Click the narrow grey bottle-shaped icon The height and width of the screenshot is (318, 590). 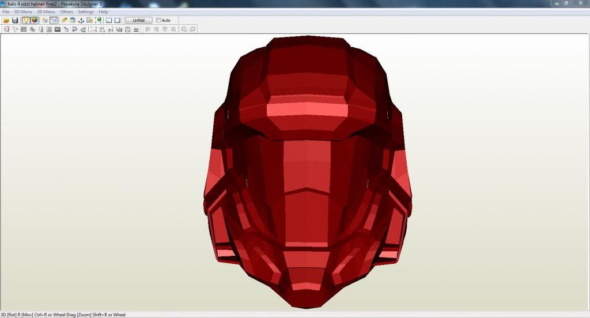(41, 29)
